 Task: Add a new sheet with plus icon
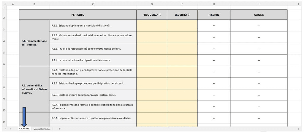[x=59, y=129]
